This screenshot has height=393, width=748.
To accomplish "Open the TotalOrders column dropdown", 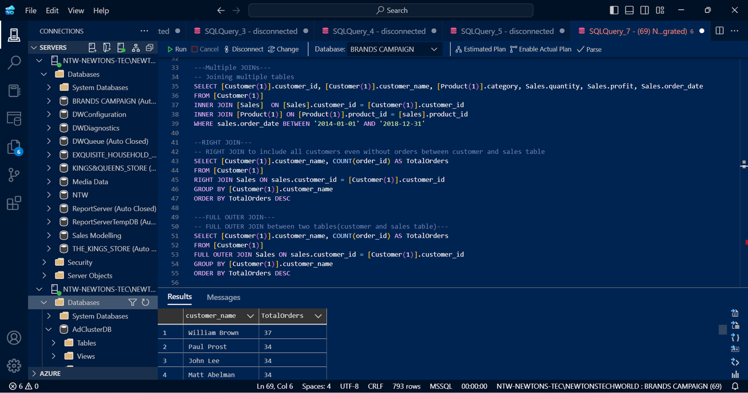I will click(318, 316).
